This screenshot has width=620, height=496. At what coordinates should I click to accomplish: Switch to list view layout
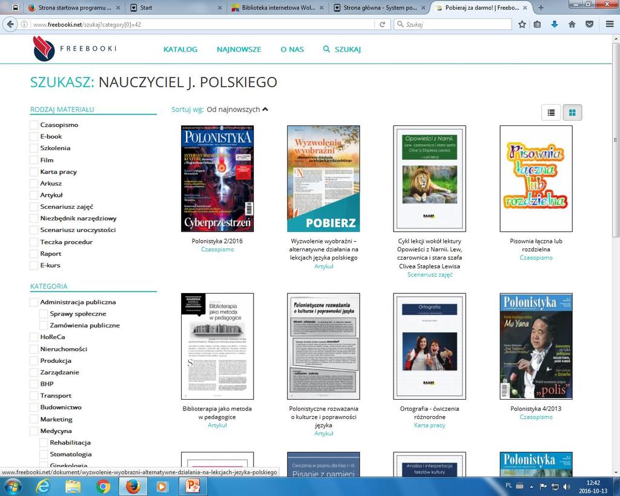tap(551, 113)
